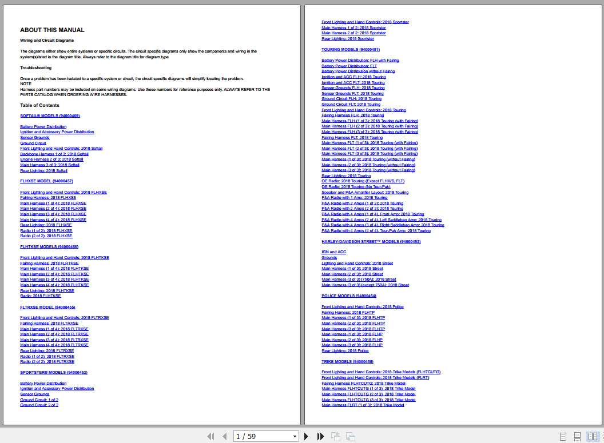Open SOFTAIL MODELS (94000469) link

point(50,116)
